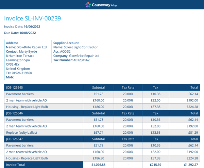Select the Supplier Account heading
Viewport: 204px width, 168px height.
pos(66,43)
